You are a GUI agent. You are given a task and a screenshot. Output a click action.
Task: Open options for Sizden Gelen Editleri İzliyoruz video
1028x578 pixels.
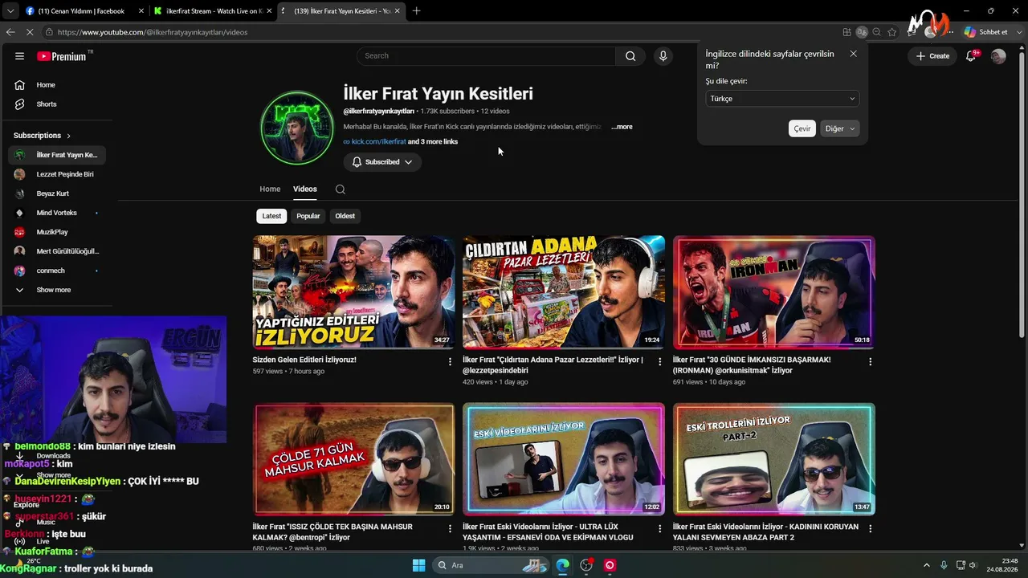450,362
